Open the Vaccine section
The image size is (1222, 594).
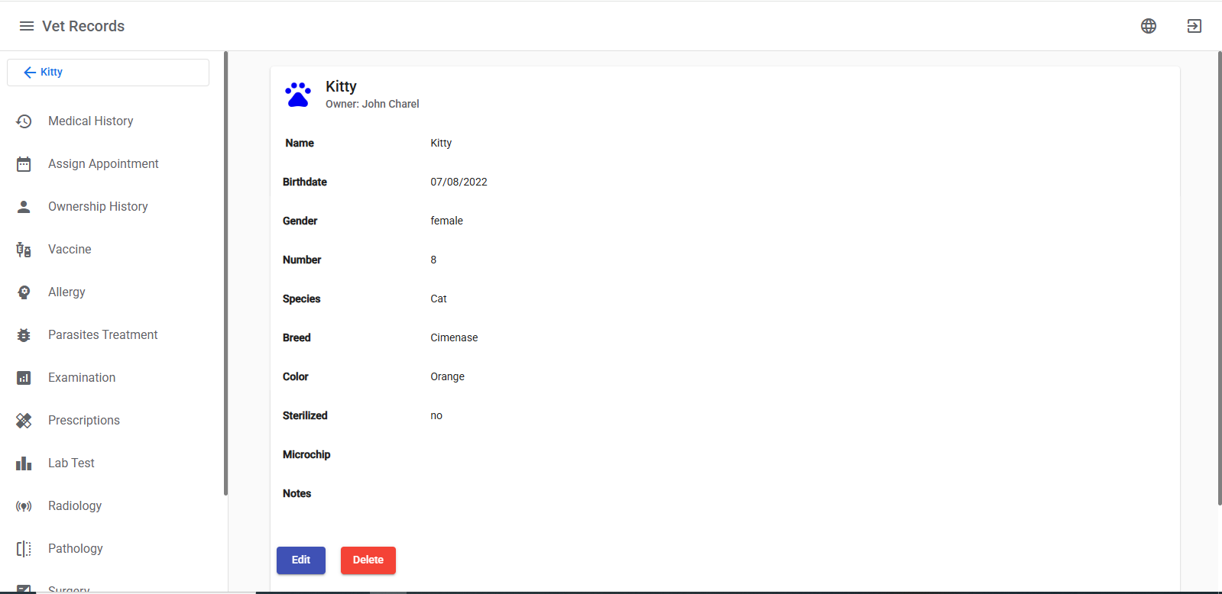[x=70, y=249]
